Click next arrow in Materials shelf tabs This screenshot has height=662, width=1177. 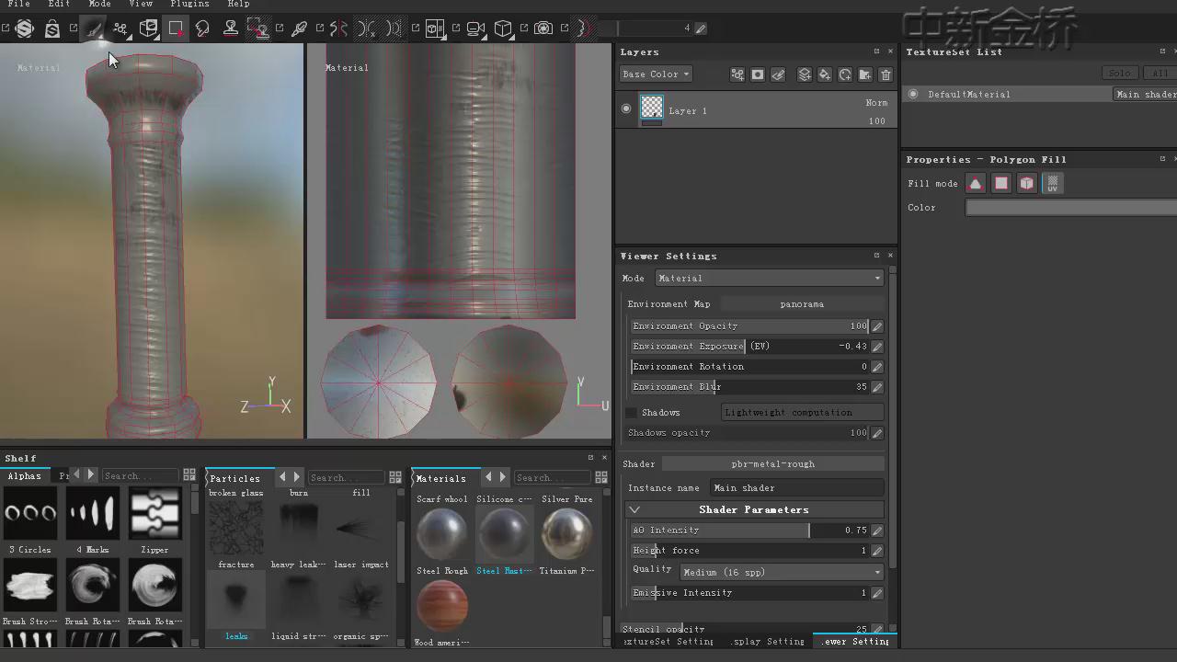503,476
